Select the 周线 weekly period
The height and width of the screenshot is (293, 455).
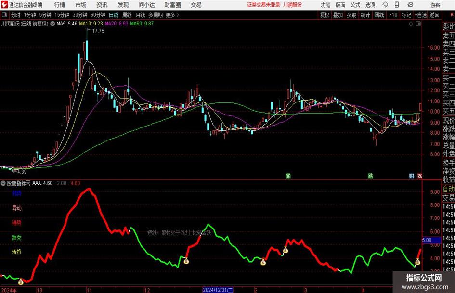tap(127, 15)
